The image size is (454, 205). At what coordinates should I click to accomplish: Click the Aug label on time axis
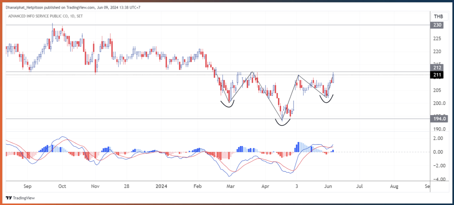394,187
